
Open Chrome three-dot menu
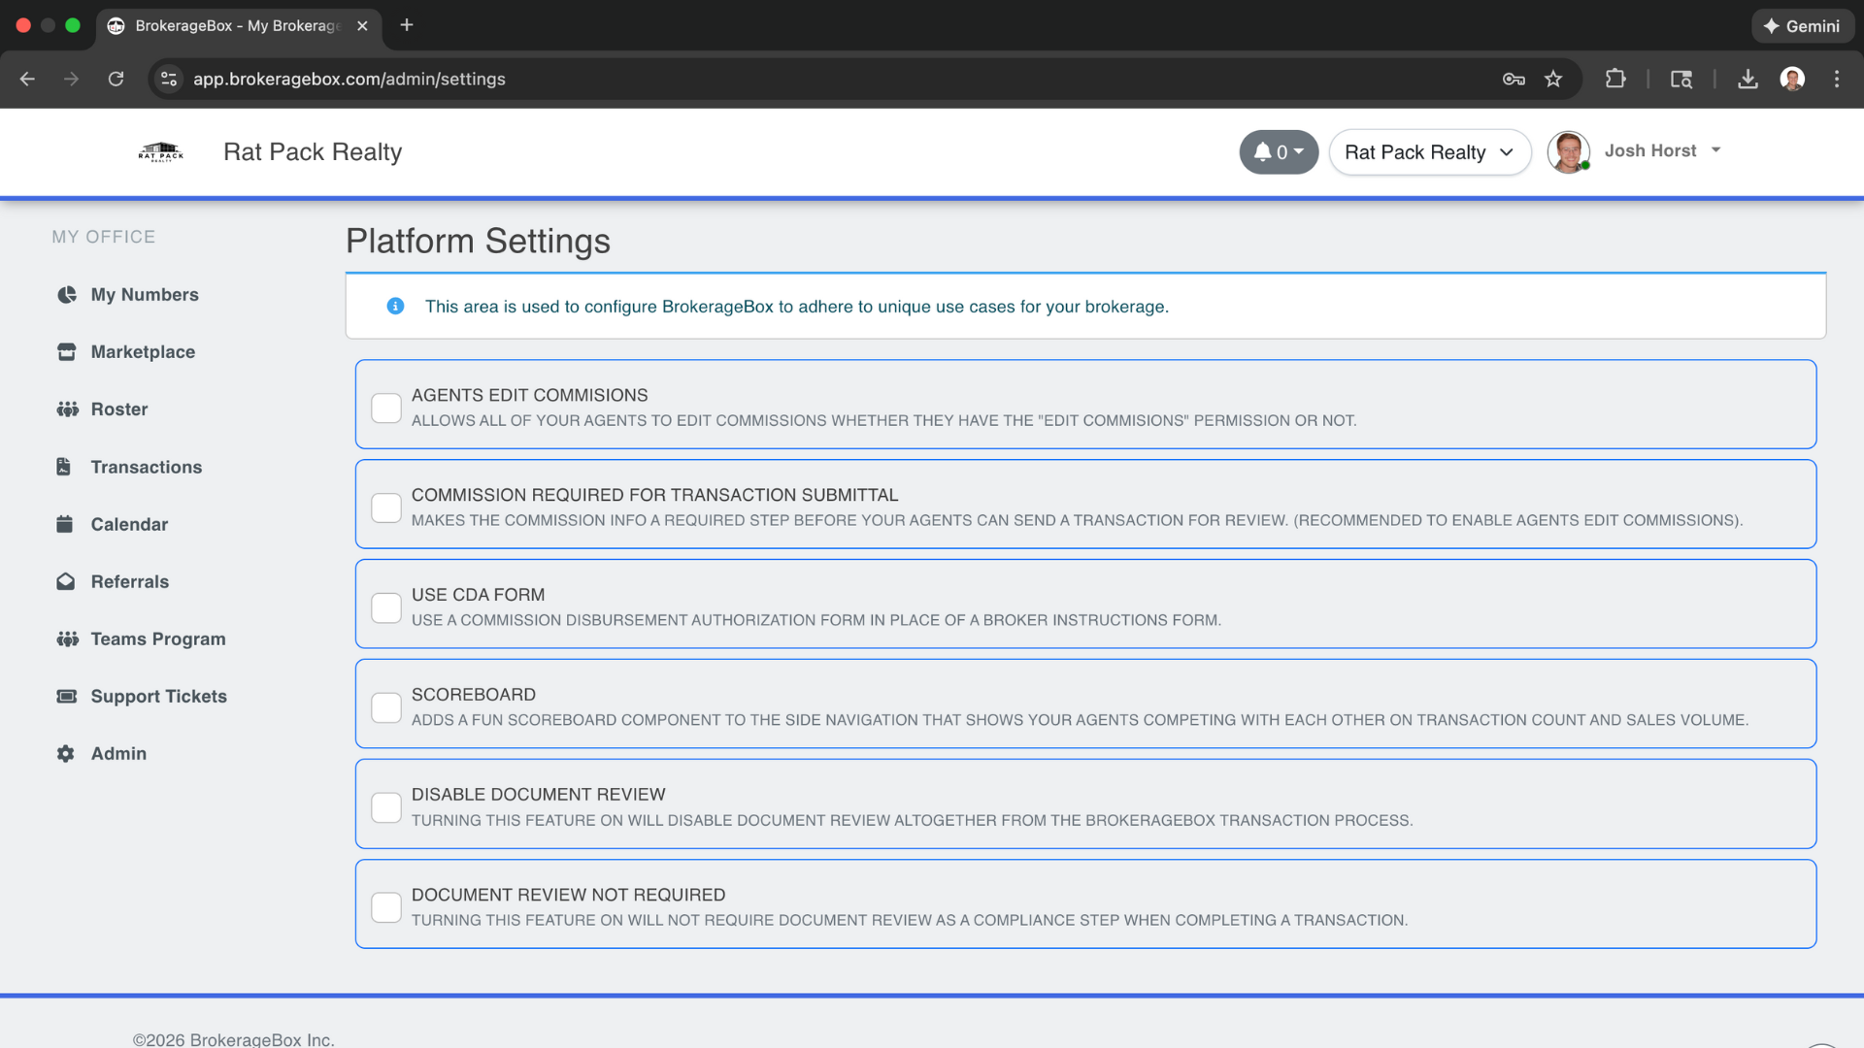click(x=1837, y=79)
